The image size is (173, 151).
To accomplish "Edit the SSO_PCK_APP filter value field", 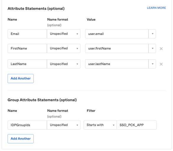I will click(x=137, y=125).
